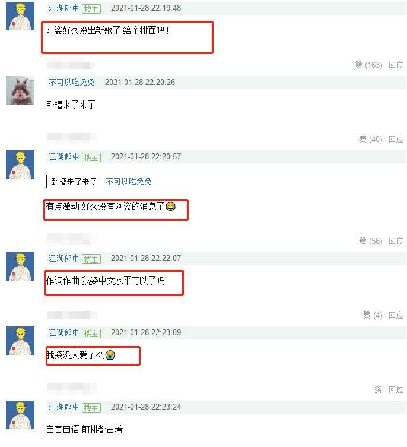Click the laughing emoji after 消息了
407x447 pixels.
pyautogui.click(x=170, y=206)
